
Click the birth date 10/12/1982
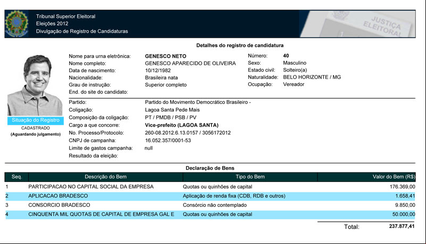point(158,71)
